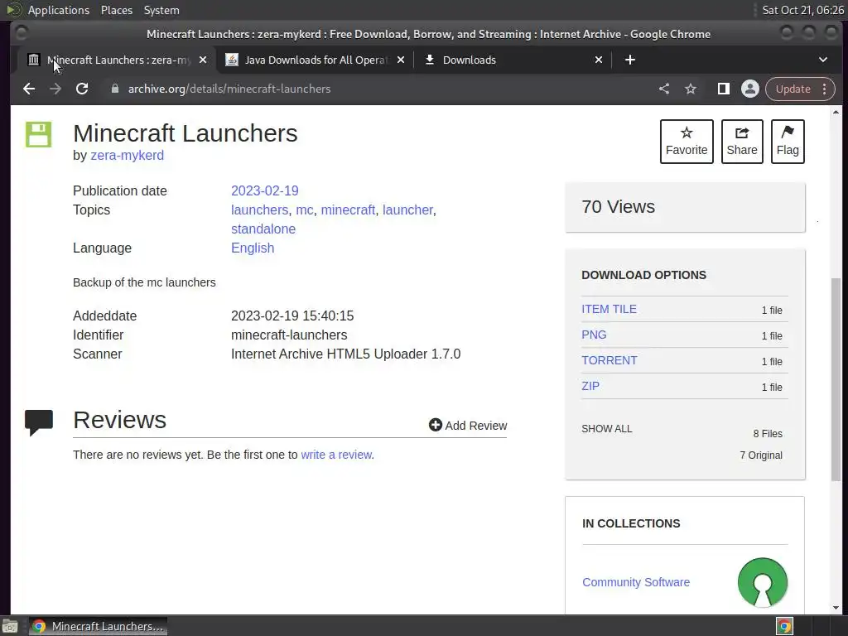The width and height of the screenshot is (848, 636).
Task: Open the tab search dropdown chevron
Action: coord(823,60)
